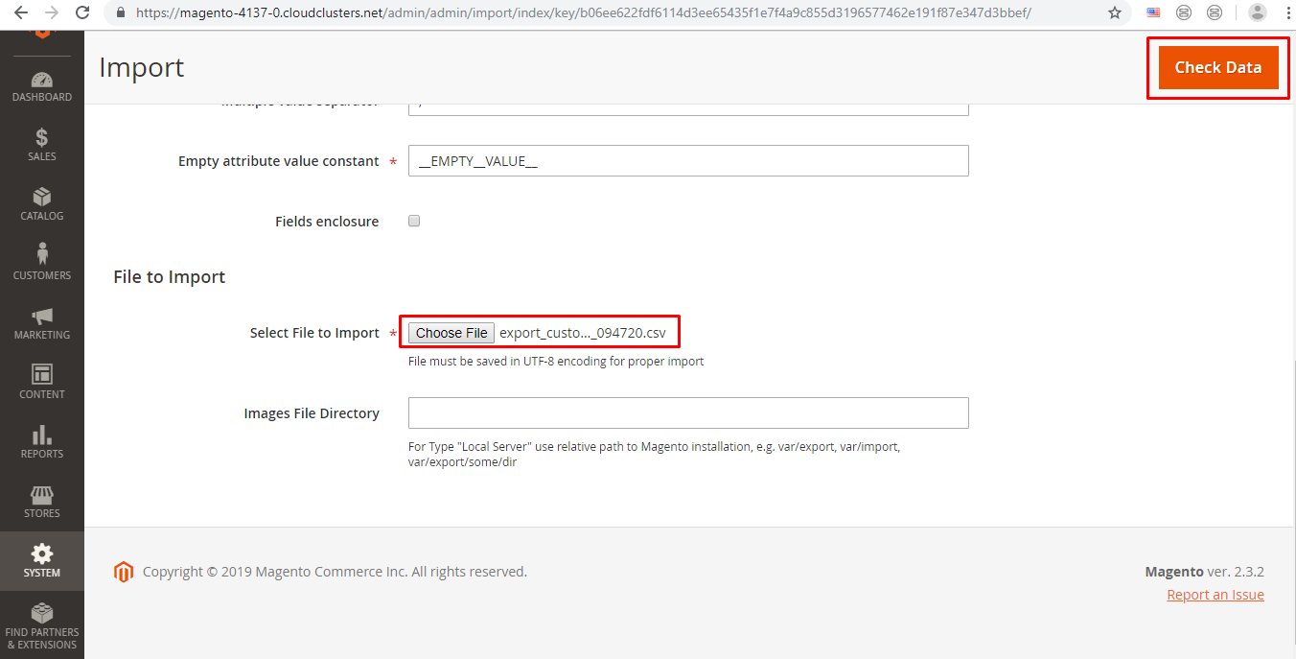Open the Chrome three-dot menu
This screenshot has height=659, width=1296.
coord(1283,13)
